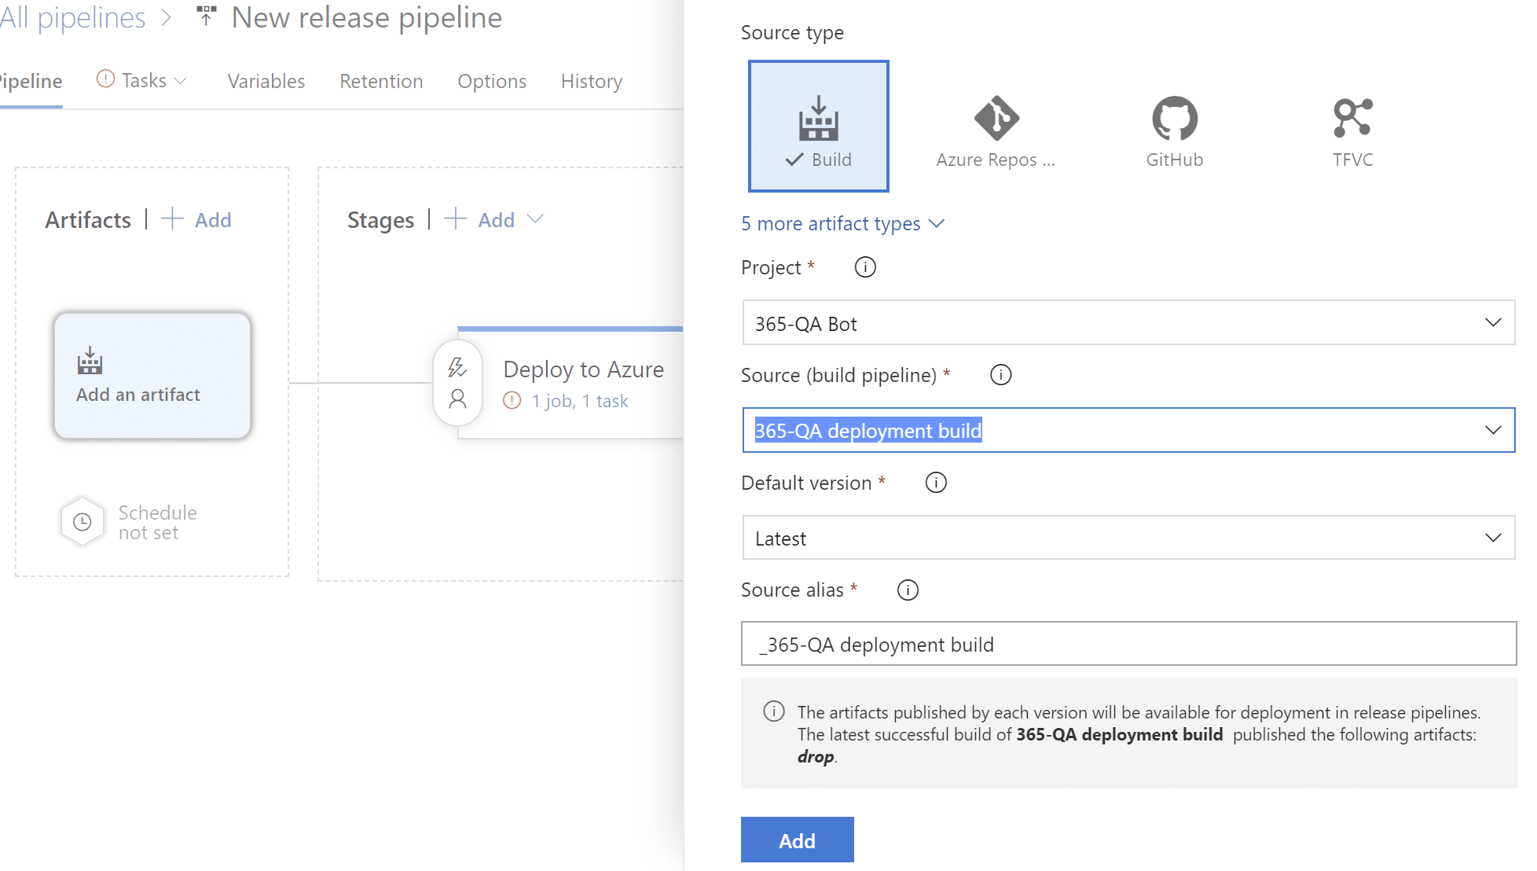Switch to the Pipeline tab

(x=30, y=82)
